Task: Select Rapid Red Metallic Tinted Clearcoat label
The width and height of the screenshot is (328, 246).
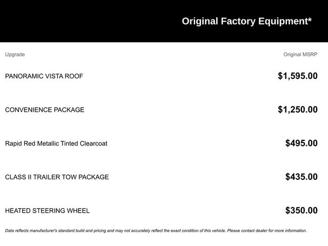Action: pos(56,143)
